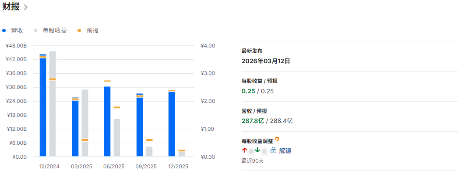The width and height of the screenshot is (458, 174).
Task: Toggle the 预报 legend orange dot
Action: pos(79,31)
